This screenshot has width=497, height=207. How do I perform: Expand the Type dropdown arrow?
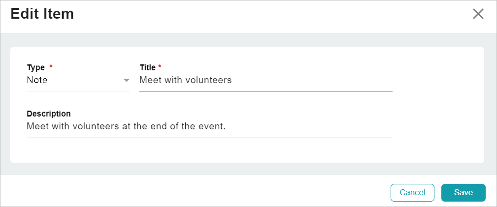pos(127,80)
